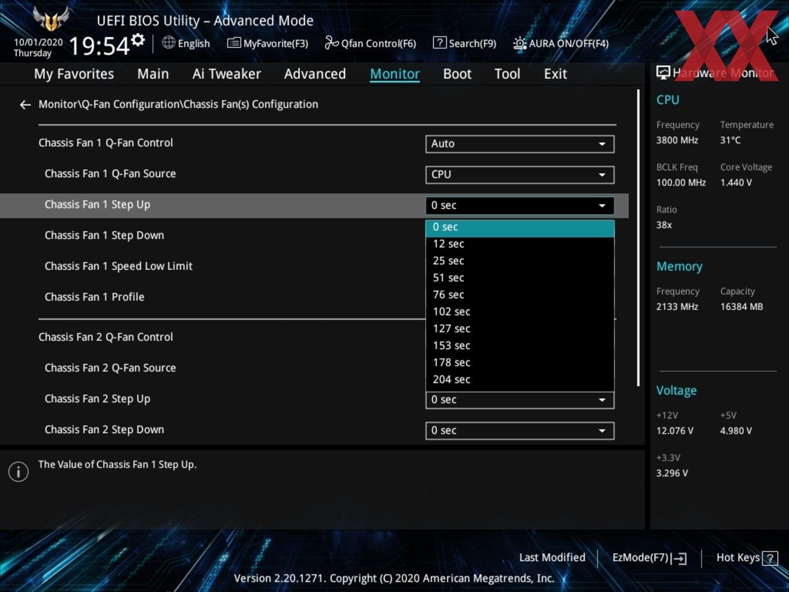
Task: Pick 76 sec from the list
Action: [x=520, y=295]
